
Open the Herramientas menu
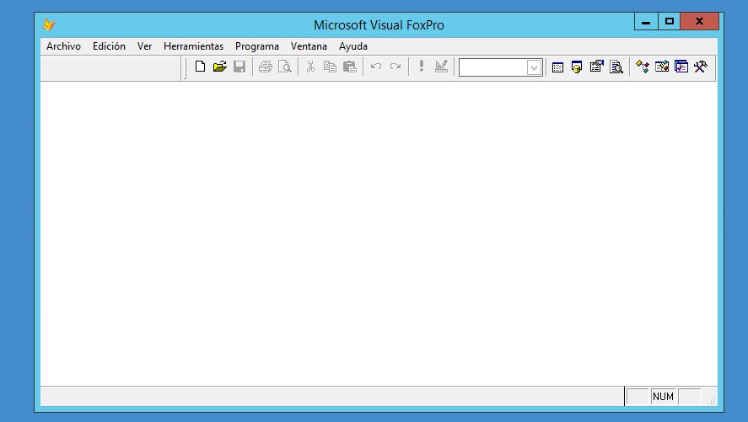193,46
